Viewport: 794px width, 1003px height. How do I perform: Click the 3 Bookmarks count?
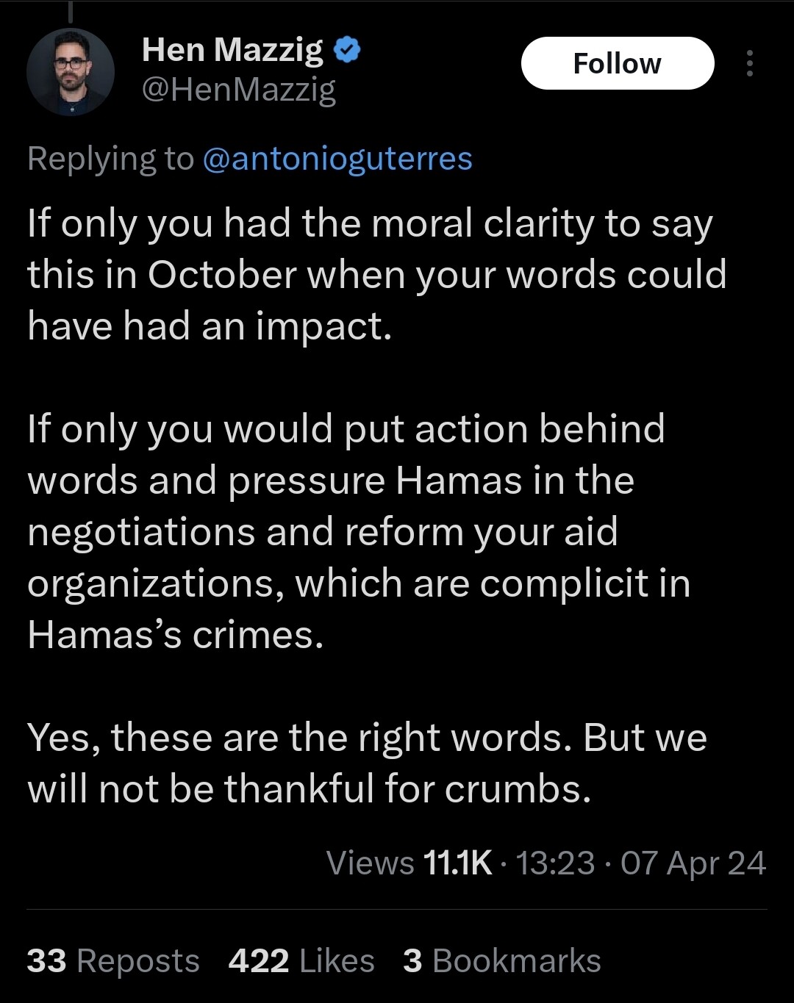coord(501,961)
